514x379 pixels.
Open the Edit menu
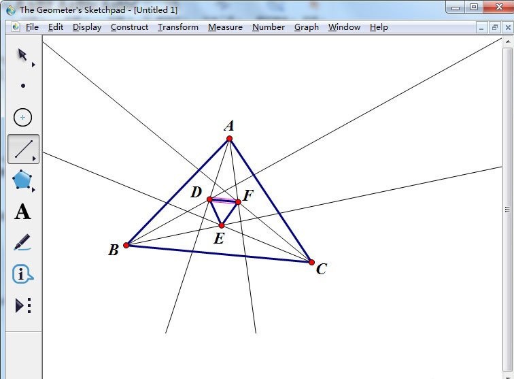[x=55, y=27]
